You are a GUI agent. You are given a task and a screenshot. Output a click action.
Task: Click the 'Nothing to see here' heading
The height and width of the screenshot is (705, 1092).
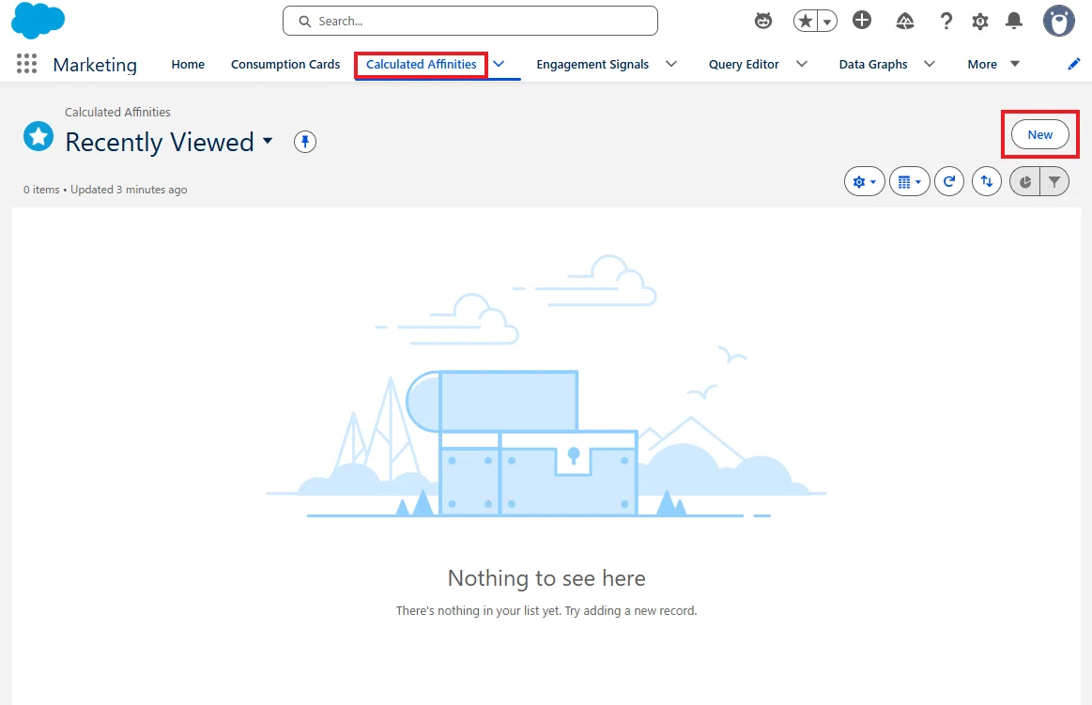pyautogui.click(x=546, y=577)
